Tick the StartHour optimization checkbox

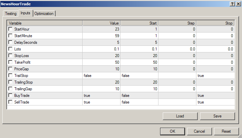[10, 29]
